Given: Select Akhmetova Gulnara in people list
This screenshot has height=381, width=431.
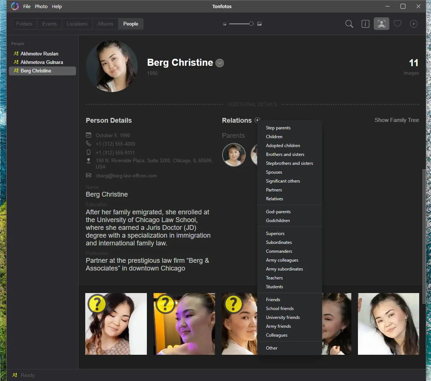Looking at the screenshot, I should pos(42,62).
